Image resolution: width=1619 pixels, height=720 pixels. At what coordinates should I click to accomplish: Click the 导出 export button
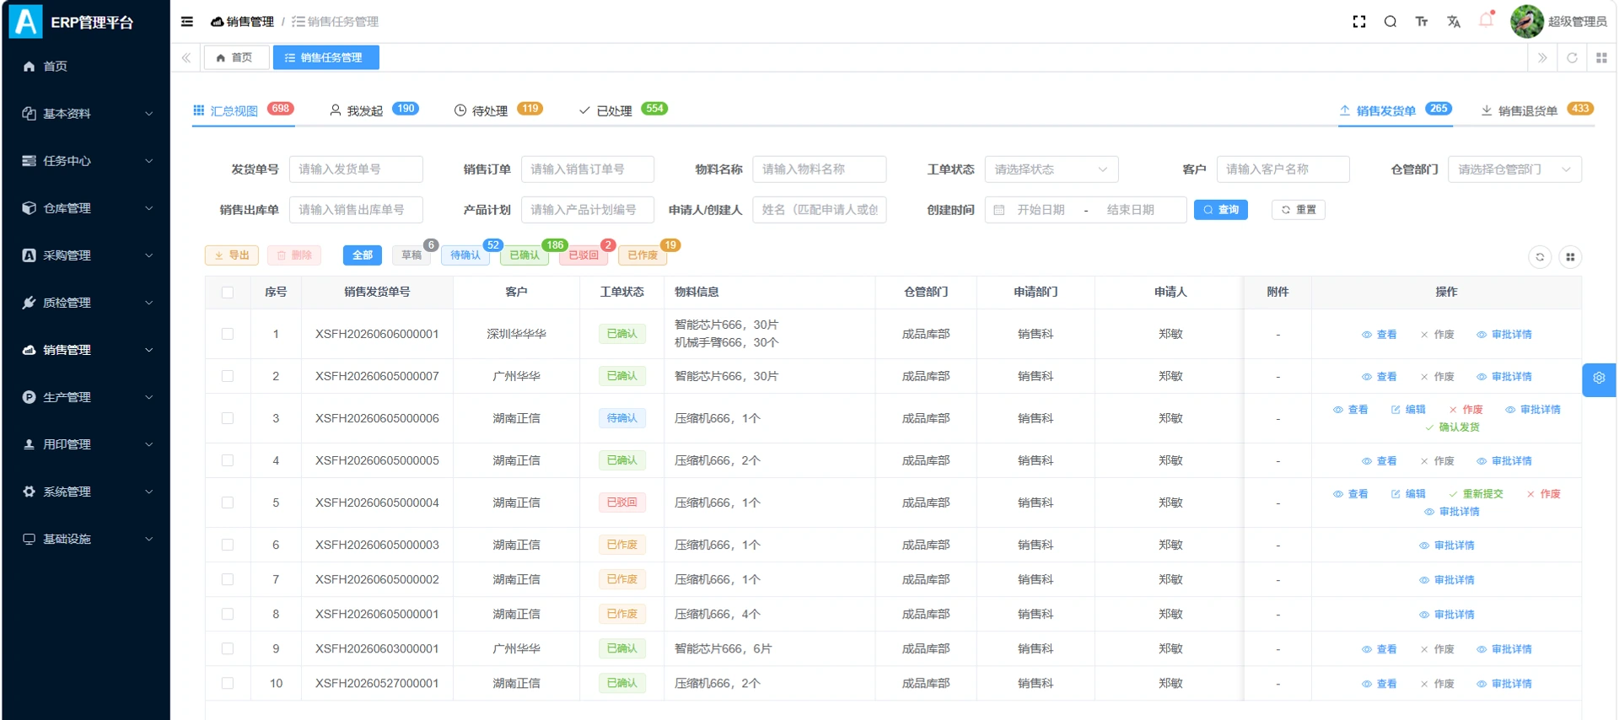click(231, 255)
